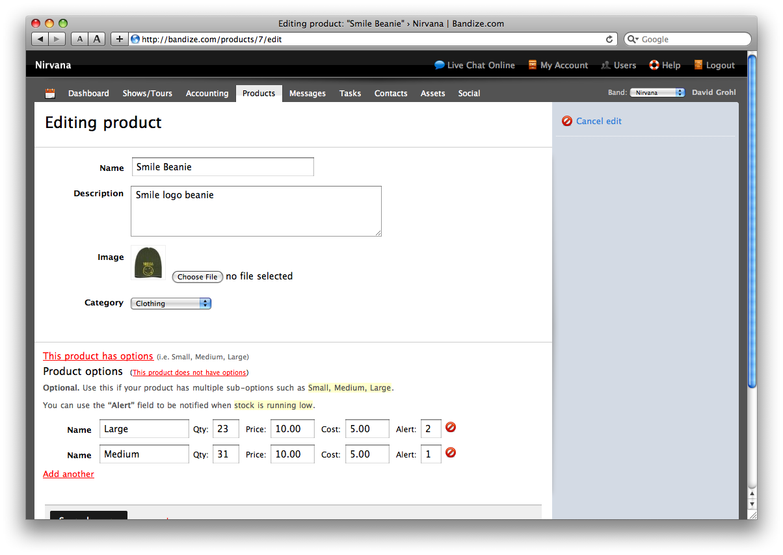
Task: Add bookmark with the plus button
Action: pos(119,39)
